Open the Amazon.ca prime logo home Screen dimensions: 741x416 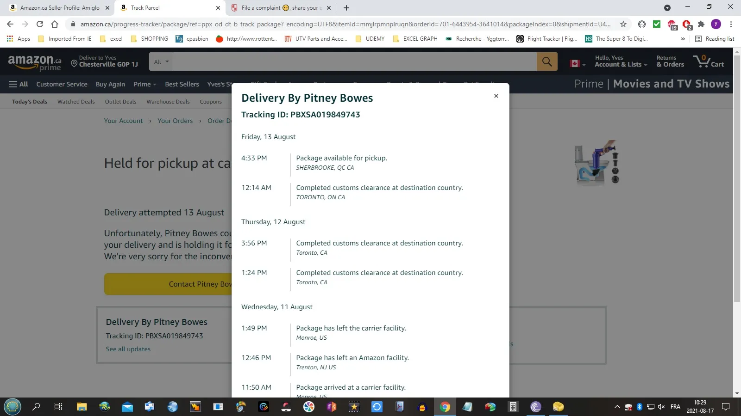coord(35,62)
